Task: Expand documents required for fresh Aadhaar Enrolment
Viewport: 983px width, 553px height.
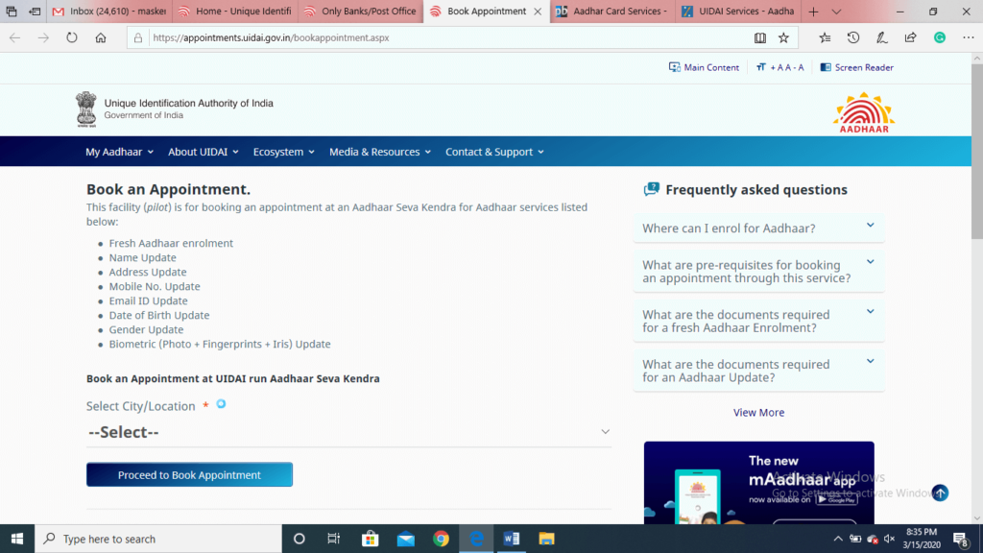Action: coord(758,321)
